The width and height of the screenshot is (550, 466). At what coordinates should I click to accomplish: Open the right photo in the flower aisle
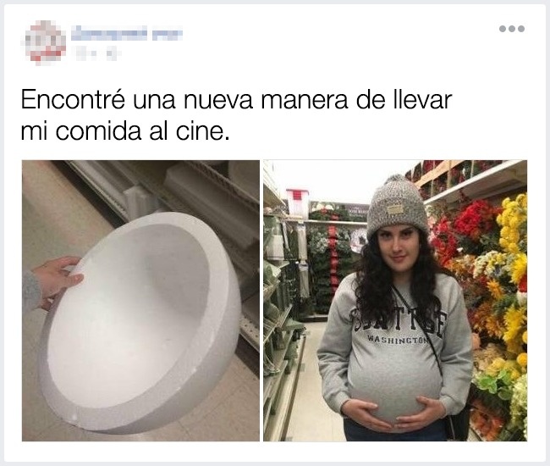coord(395,301)
